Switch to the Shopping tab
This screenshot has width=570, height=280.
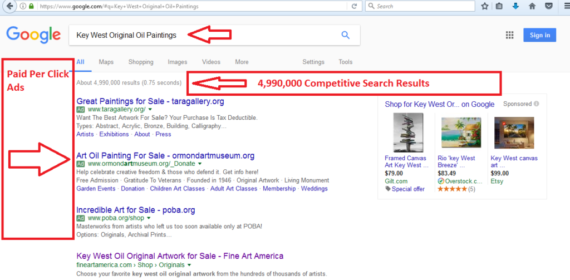coord(141,62)
